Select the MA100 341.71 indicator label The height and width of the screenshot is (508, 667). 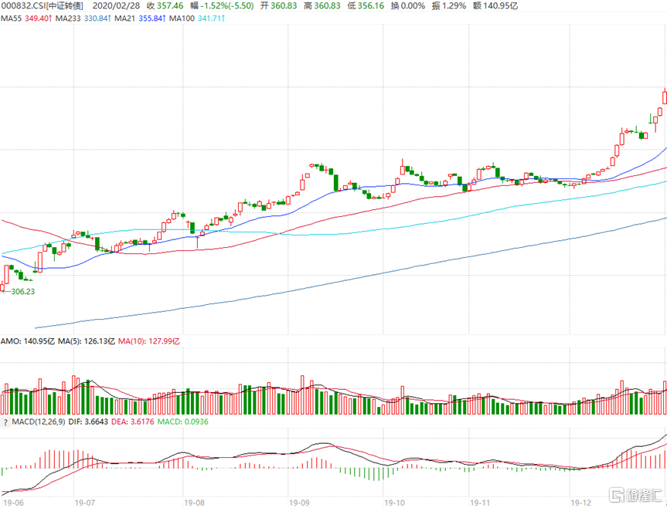click(x=197, y=19)
